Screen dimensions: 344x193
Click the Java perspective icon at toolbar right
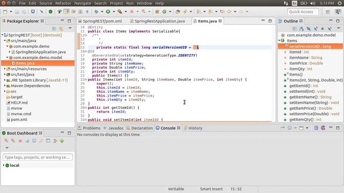point(338,12)
